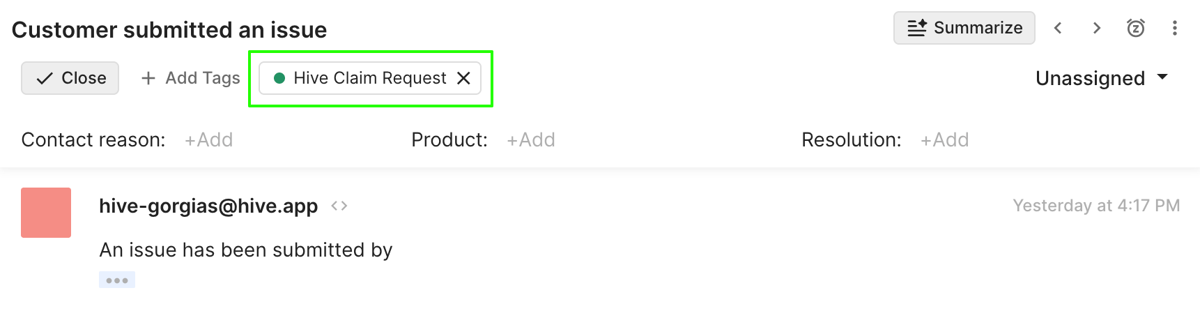Image resolution: width=1200 pixels, height=311 pixels.
Task: Snooze the ticket with the clock icon
Action: [1136, 28]
